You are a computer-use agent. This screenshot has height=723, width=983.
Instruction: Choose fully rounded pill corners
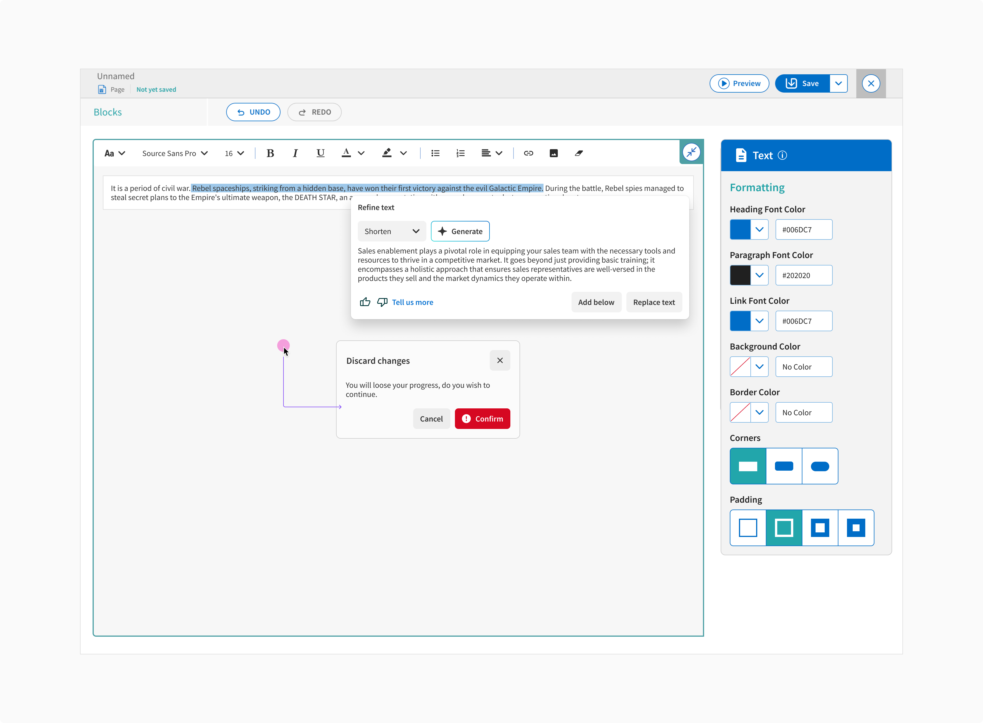click(x=820, y=466)
